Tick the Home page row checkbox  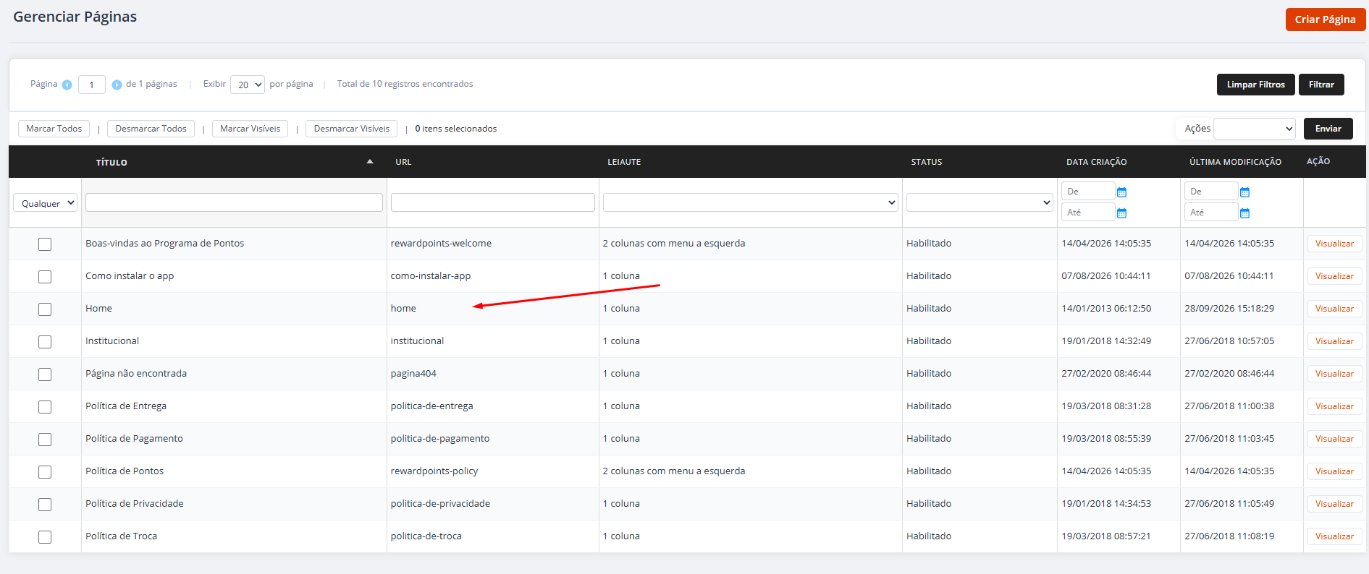[x=45, y=309]
